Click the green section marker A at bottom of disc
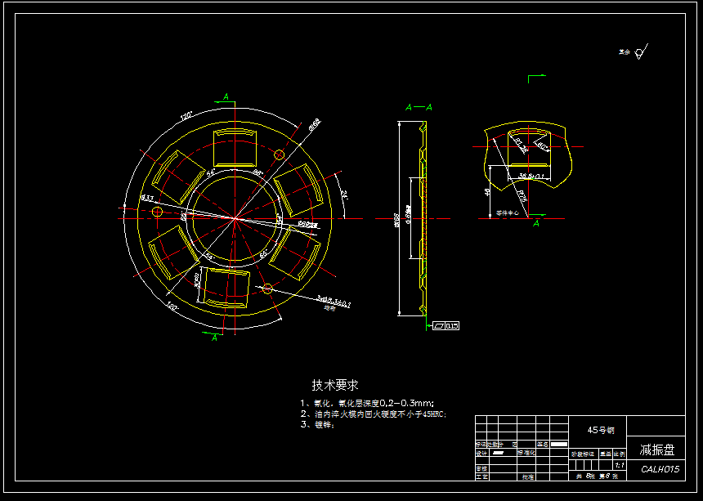Screen dimensions: 703x501 pyautogui.click(x=215, y=338)
